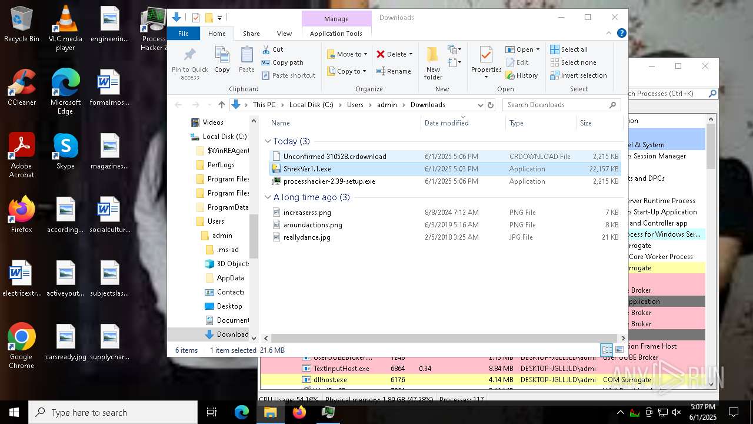Click the Pin to Quick access icon
This screenshot has width=753, height=424.
(189, 64)
